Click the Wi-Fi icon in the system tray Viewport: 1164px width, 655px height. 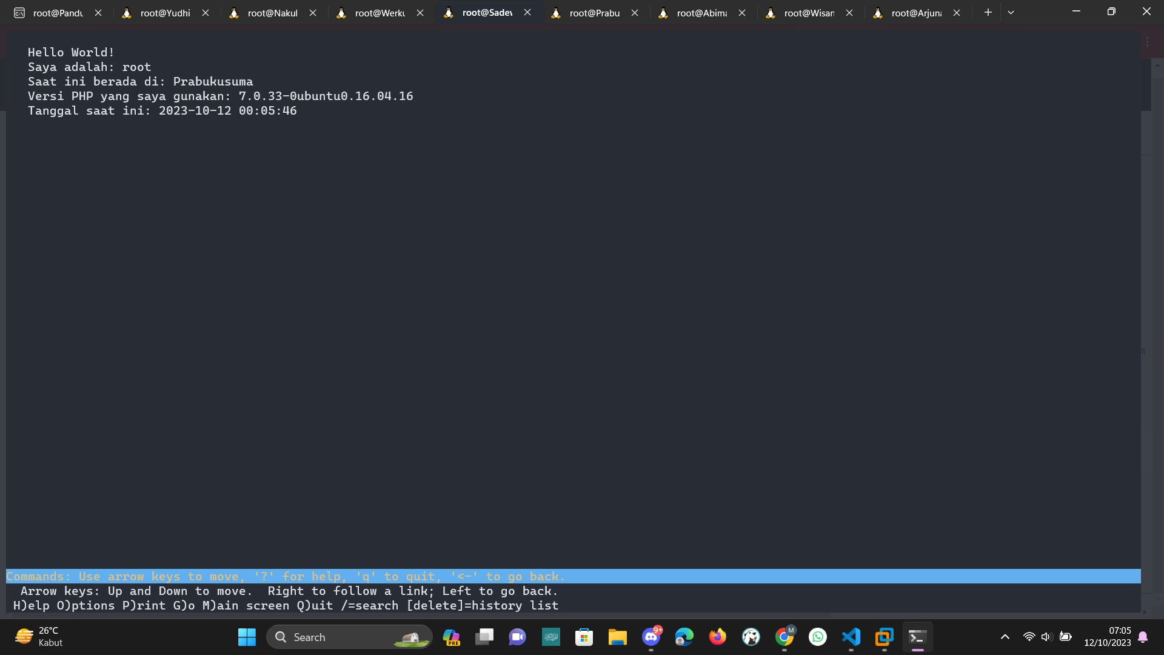[x=1029, y=637]
